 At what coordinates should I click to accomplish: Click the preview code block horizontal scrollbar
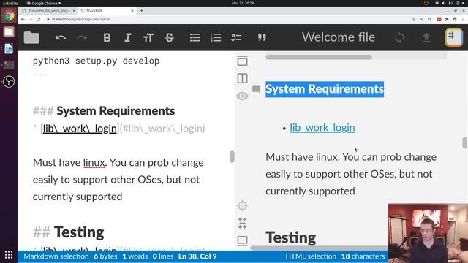(319, 57)
